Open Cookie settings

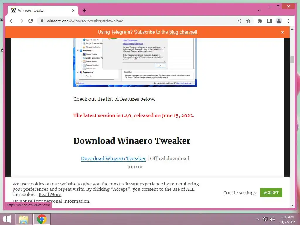click(x=239, y=193)
